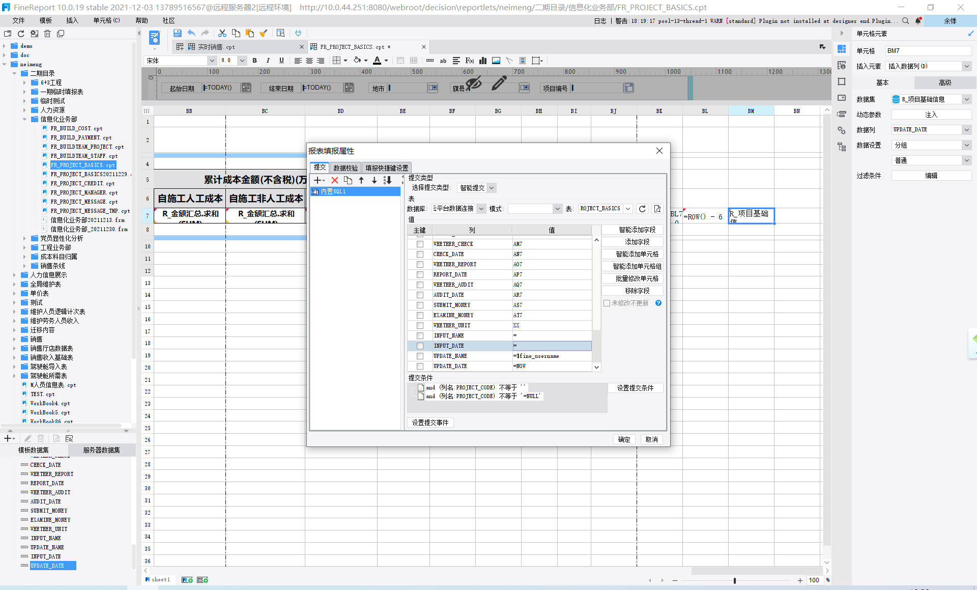Screen dimensions: 977x590
Task: Click the 设置提交条件 button
Action: 635,388
